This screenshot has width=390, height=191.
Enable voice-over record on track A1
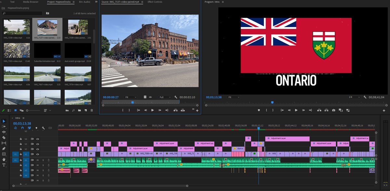49,160
